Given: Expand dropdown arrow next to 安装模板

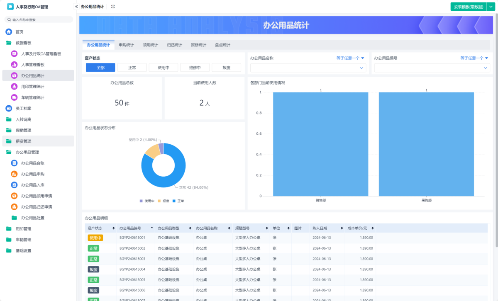Looking at the screenshot, I should click(491, 7).
